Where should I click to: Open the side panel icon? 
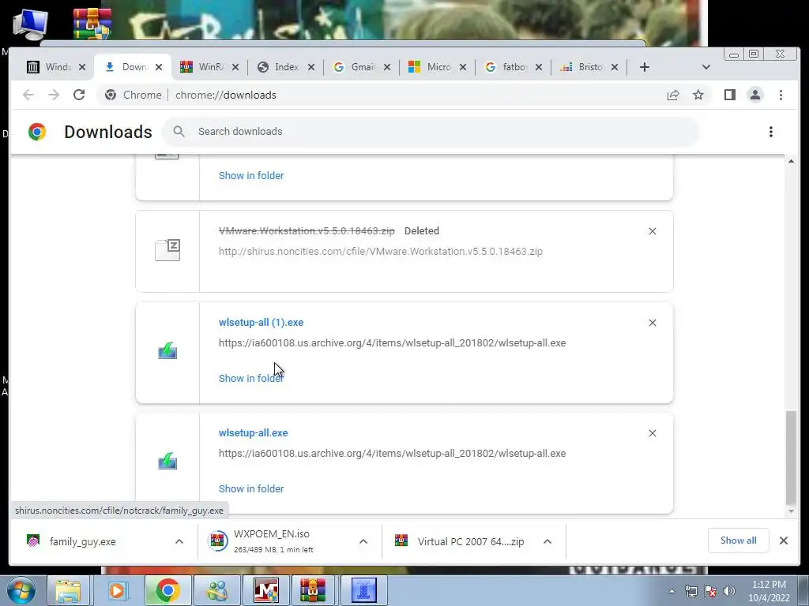coord(729,95)
